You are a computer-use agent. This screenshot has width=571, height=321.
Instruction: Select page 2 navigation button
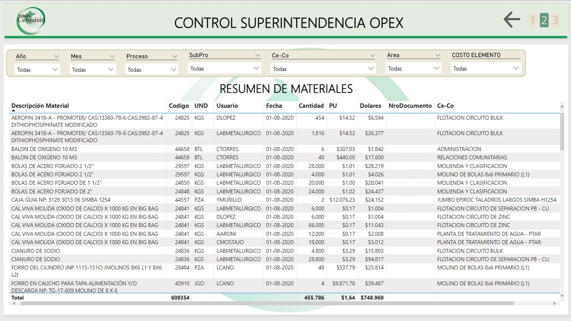(544, 20)
